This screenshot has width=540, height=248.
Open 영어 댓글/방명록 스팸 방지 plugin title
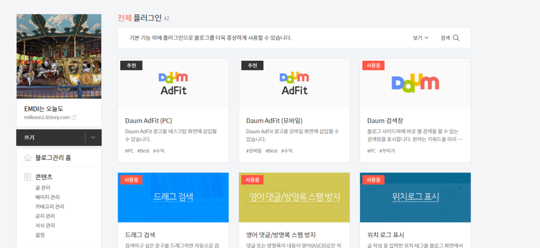click(281, 235)
